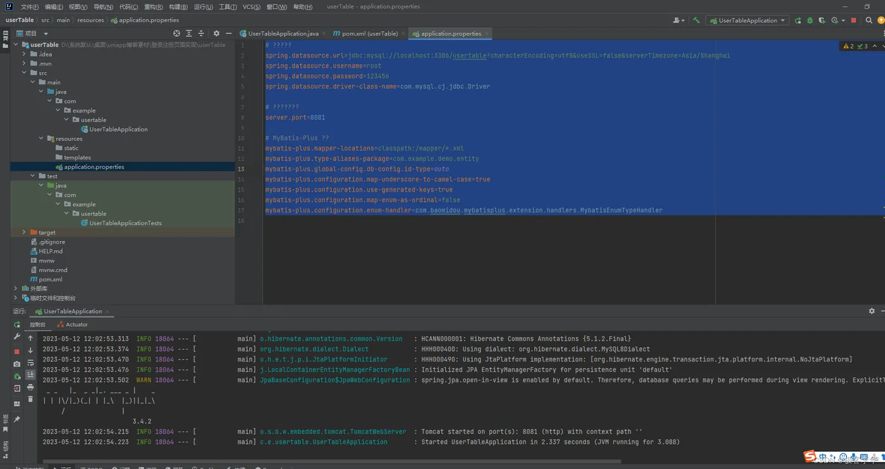Collapse all nodes in the project tree
This screenshot has height=469, width=885.
coord(201,33)
